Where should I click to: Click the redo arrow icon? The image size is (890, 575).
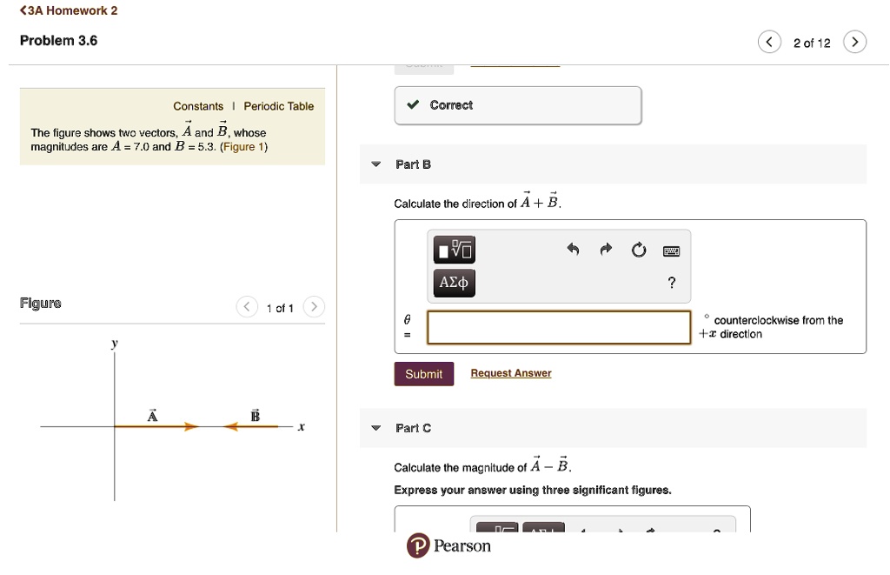pos(605,251)
